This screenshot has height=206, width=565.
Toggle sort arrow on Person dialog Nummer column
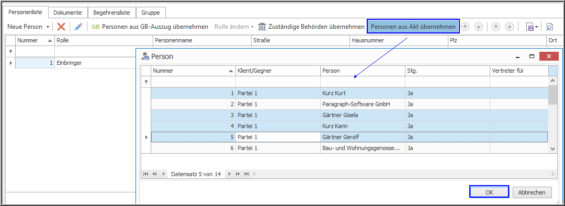click(x=231, y=71)
